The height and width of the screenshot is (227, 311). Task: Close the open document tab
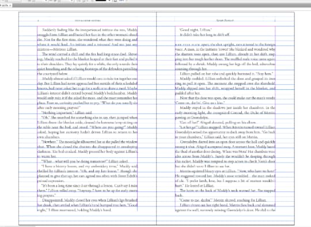(x=10, y=6)
